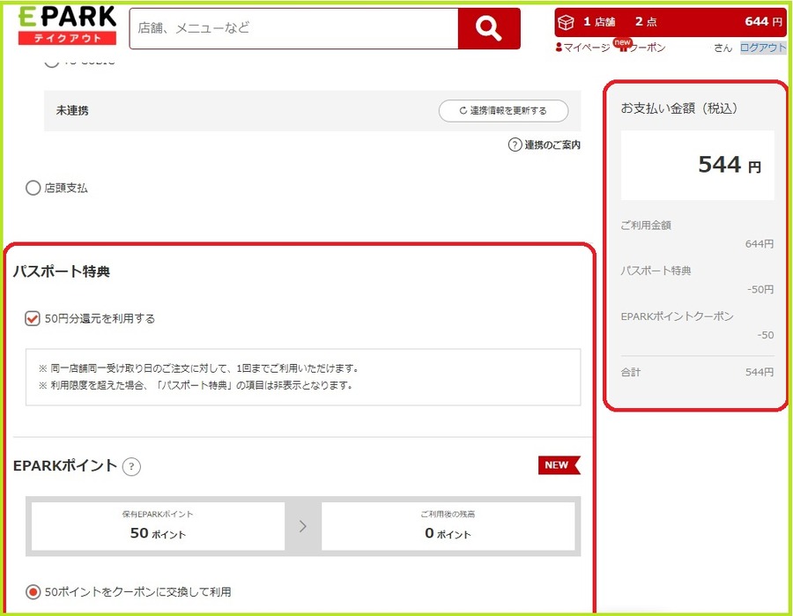Click 連携情報を更新する button
The width and height of the screenshot is (793, 616).
[503, 111]
